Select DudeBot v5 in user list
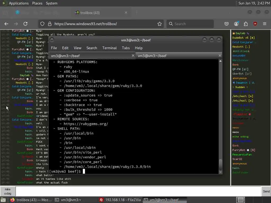This screenshot has width=271, height=203. (243, 38)
